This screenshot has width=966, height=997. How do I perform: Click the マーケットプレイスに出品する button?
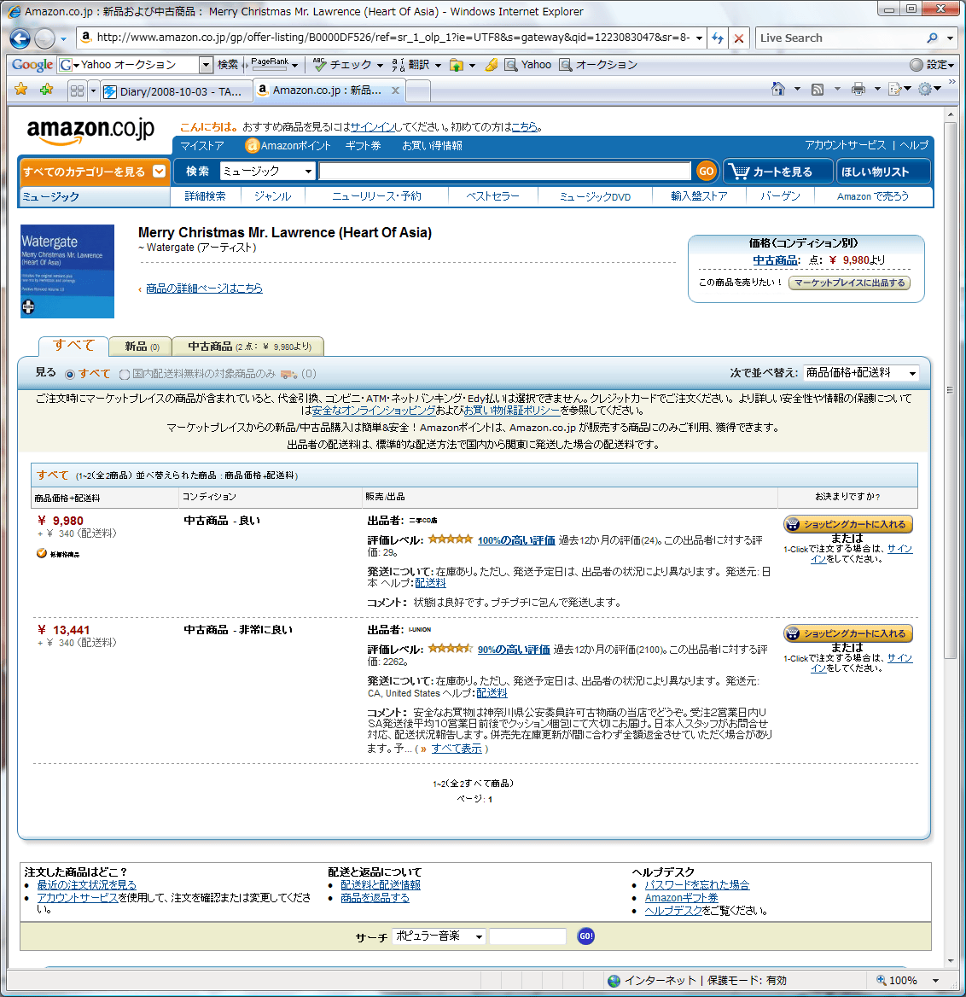coord(849,283)
